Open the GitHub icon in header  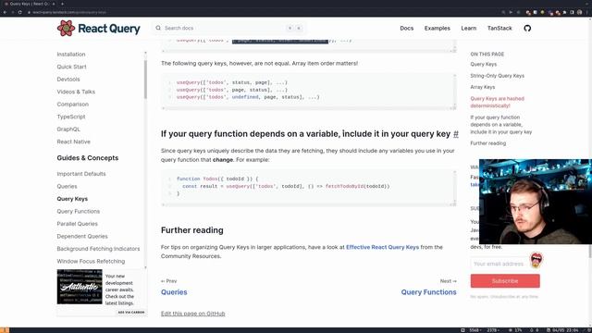point(527,29)
